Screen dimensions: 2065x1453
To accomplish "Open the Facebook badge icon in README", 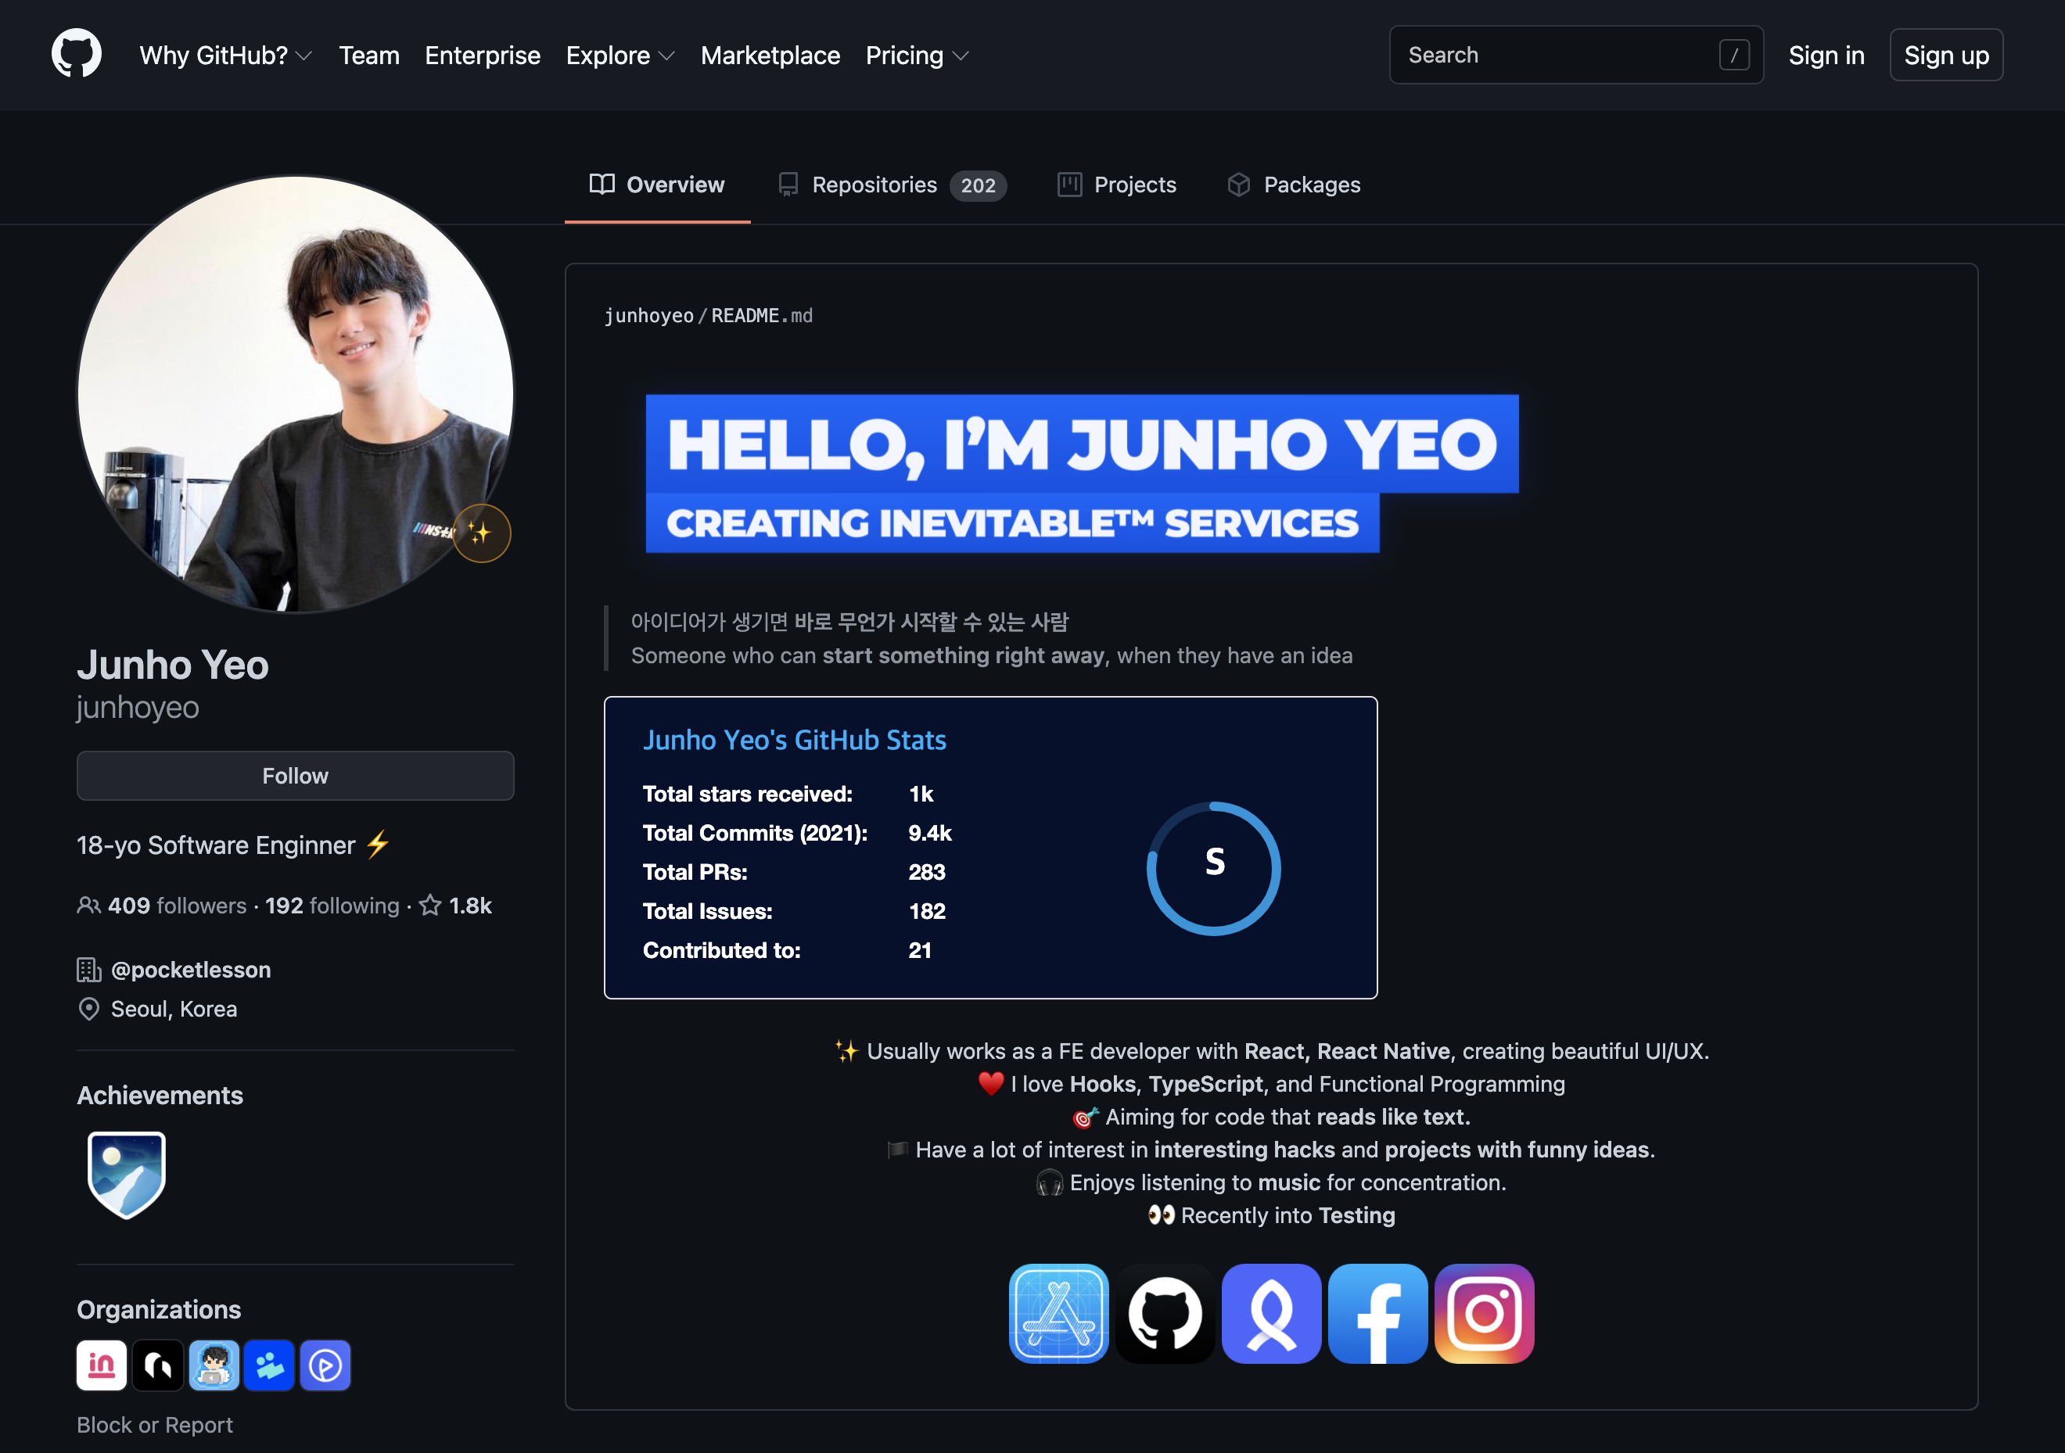I will [x=1378, y=1313].
